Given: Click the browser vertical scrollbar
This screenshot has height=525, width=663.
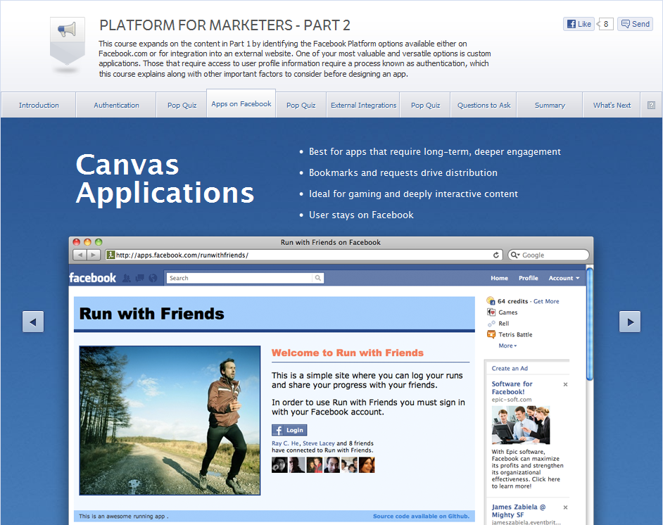Looking at the screenshot, I should [x=589, y=324].
